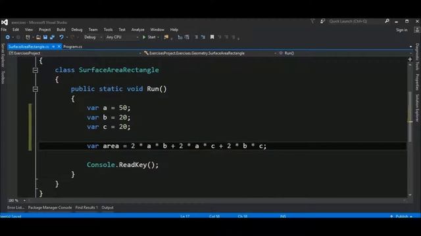Click the editor vertical scrollbar thumb
The image size is (421, 236).
click(410, 117)
